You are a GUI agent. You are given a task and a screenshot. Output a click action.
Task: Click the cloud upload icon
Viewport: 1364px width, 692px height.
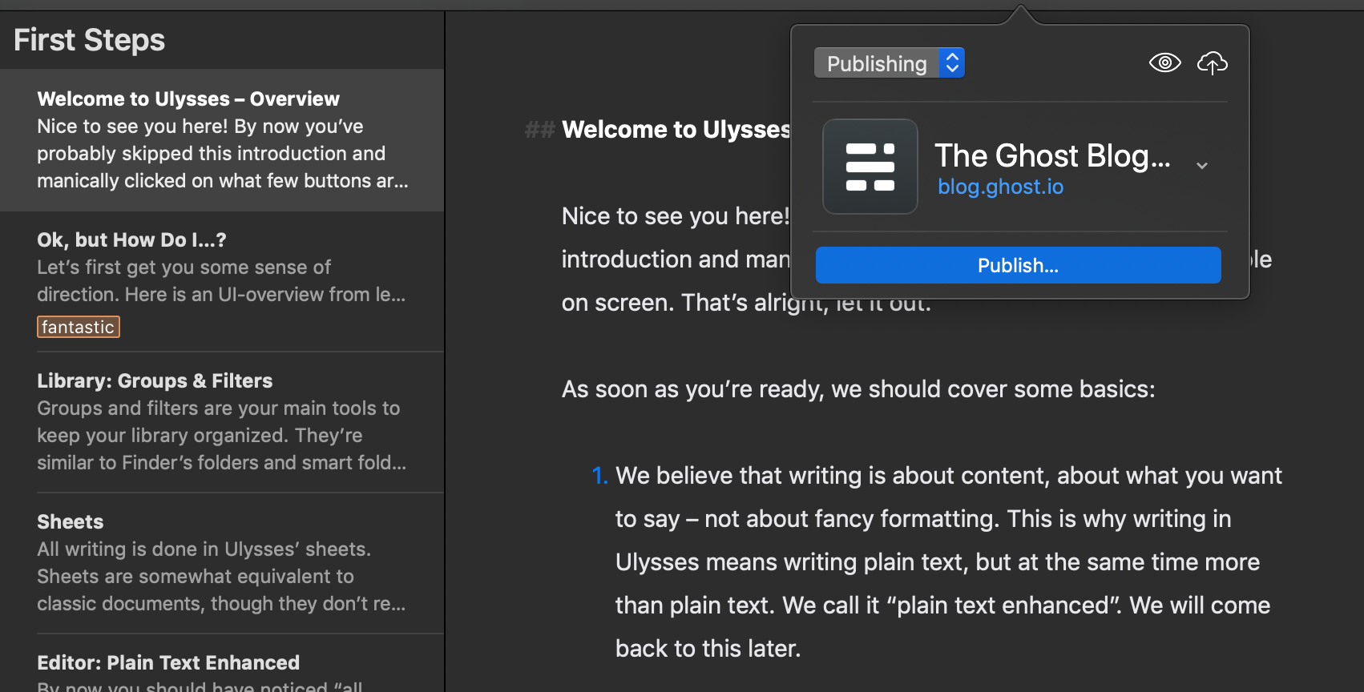1212,62
